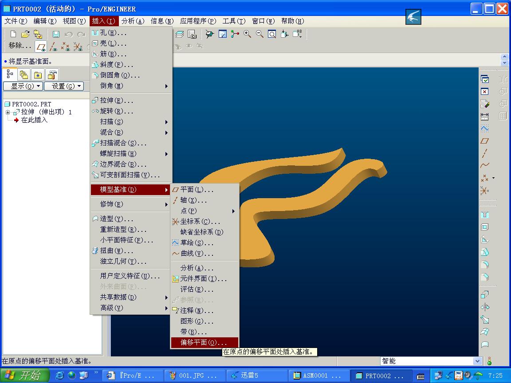Click the extrude tool in right toolbar
This screenshot has width=511, height=383.
484,295
